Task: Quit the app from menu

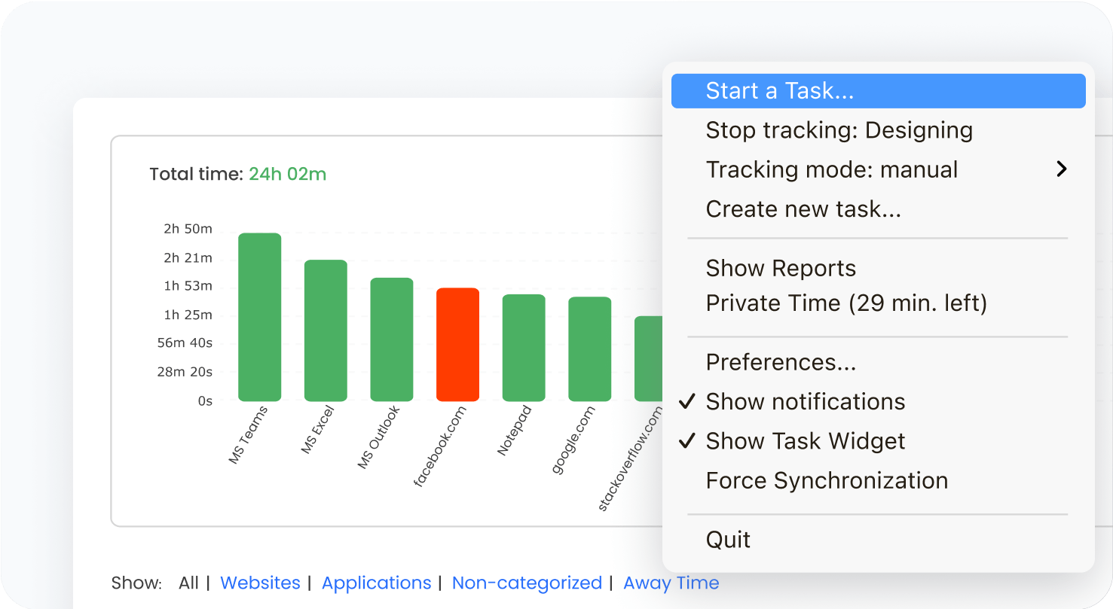Action: point(728,540)
